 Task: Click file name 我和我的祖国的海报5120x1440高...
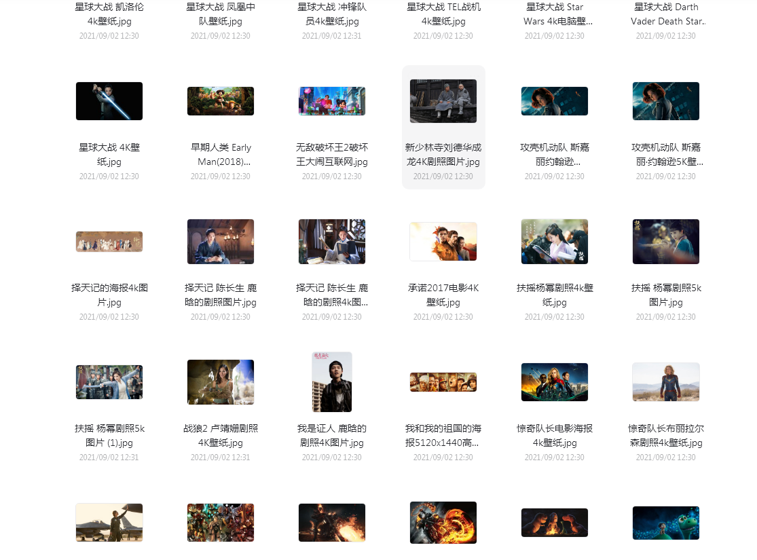click(x=443, y=436)
